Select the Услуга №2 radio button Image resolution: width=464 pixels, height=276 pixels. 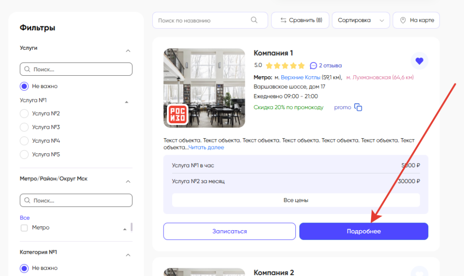[24, 113]
